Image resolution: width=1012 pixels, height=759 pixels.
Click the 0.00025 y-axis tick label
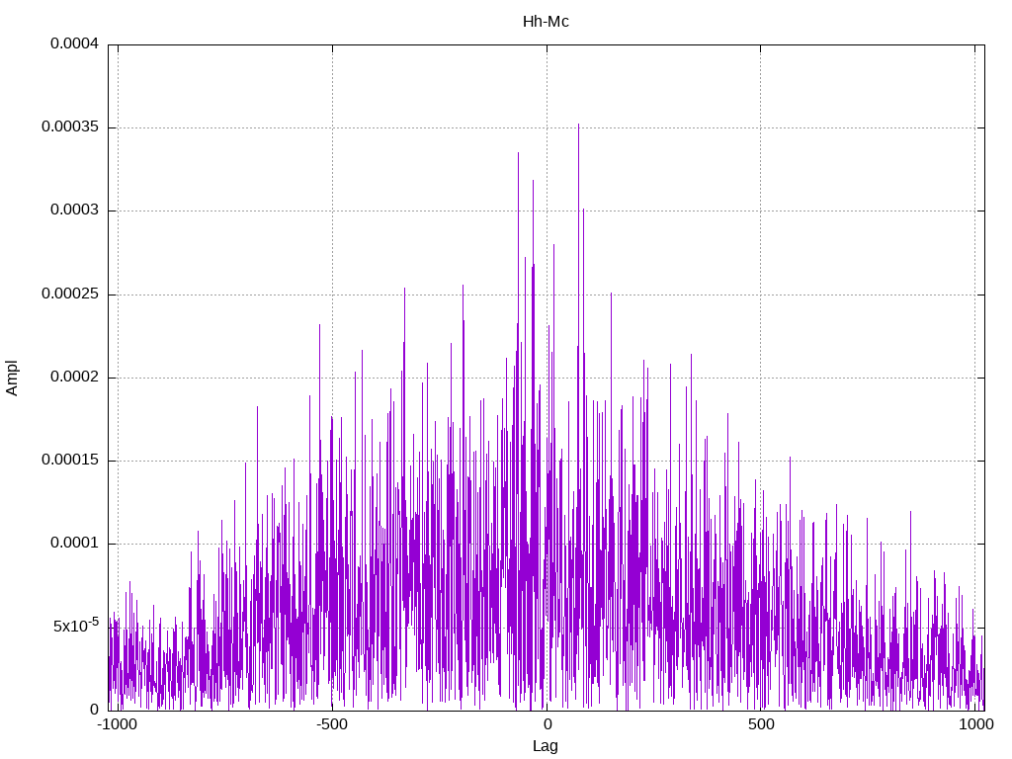pyautogui.click(x=70, y=295)
